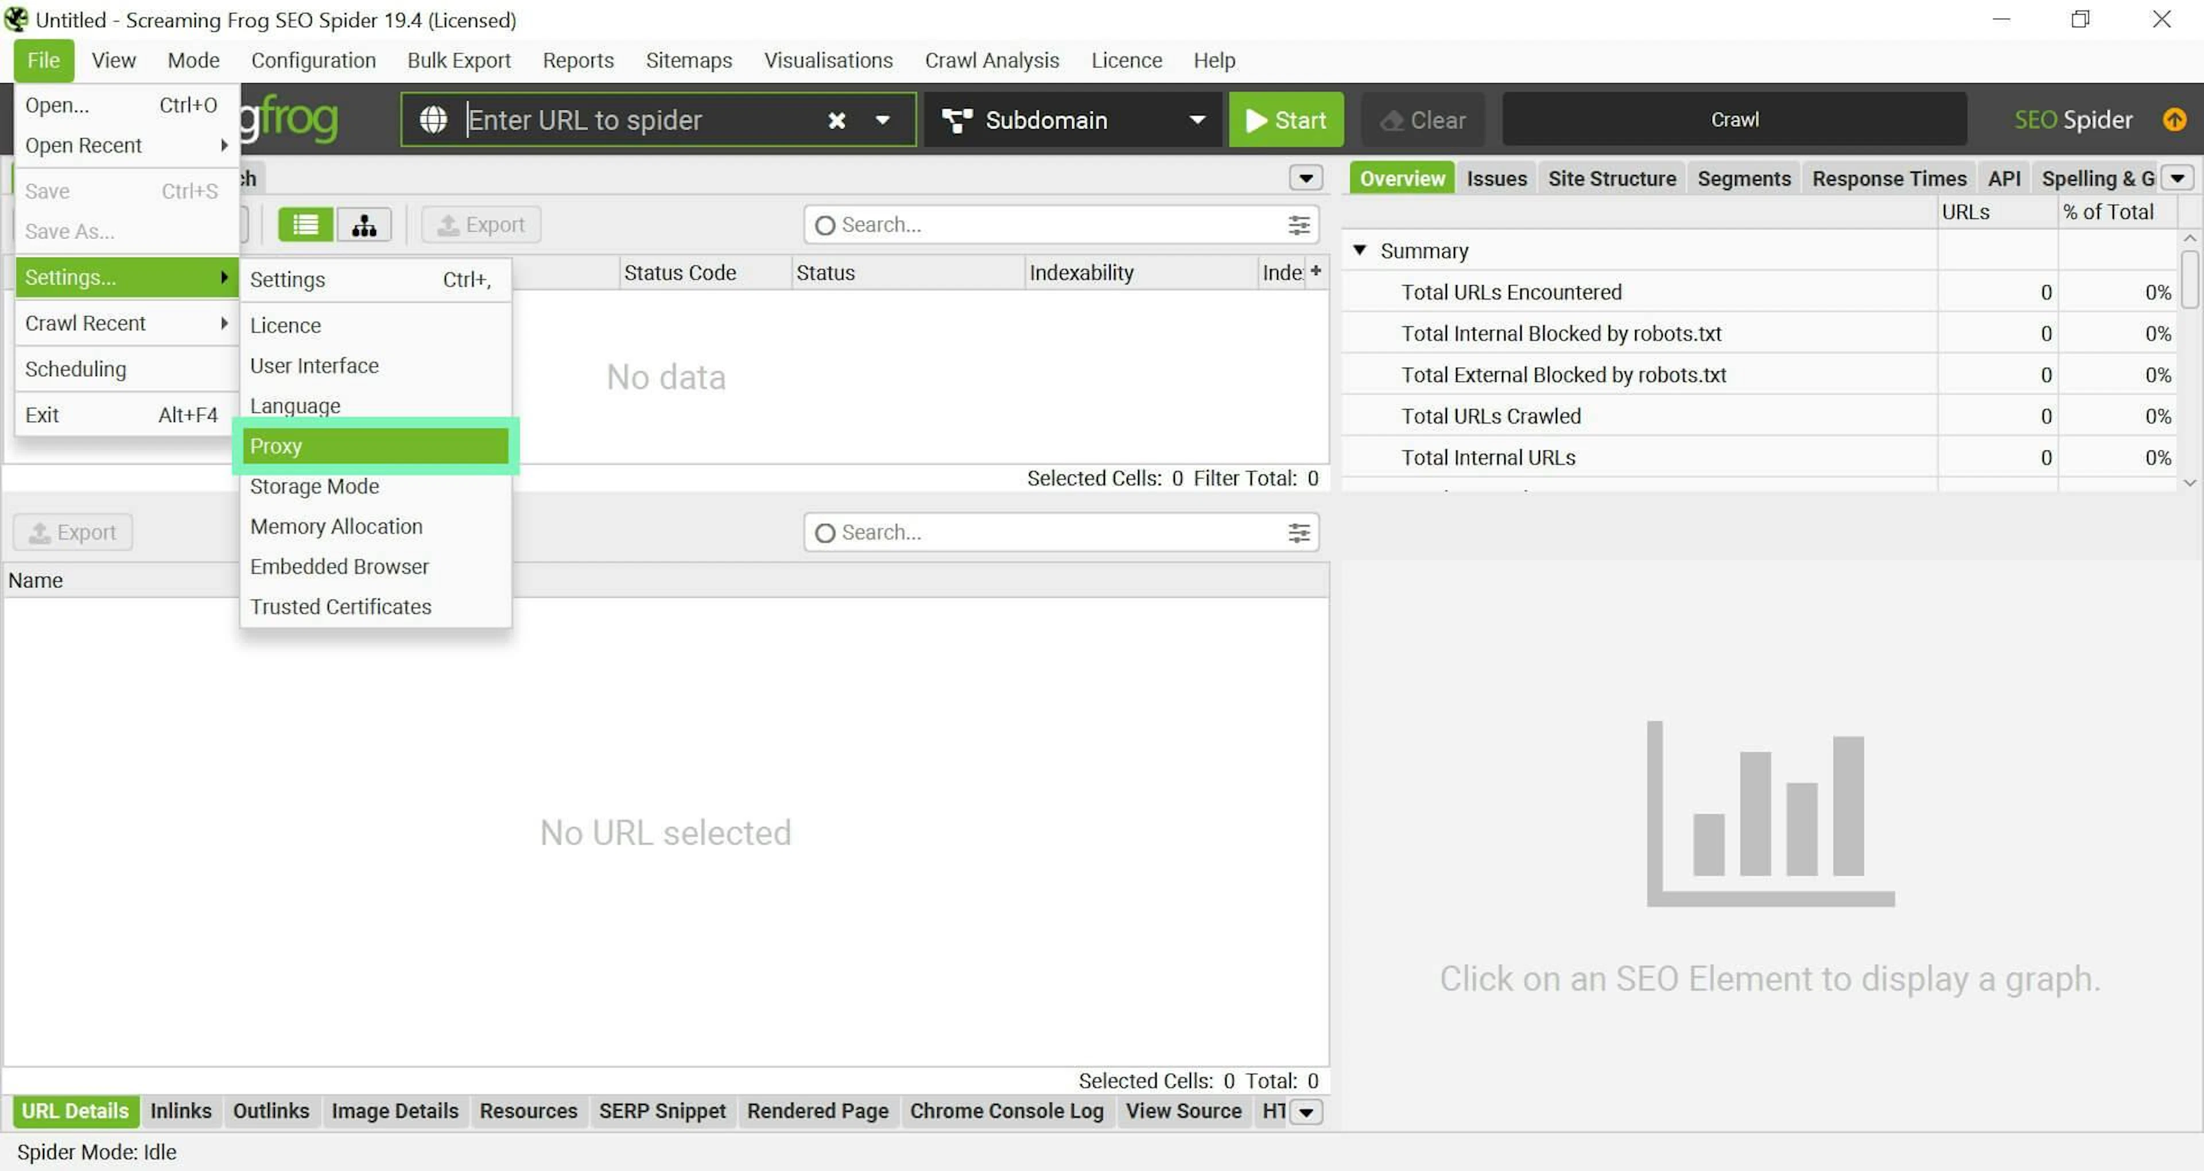Viewport: 2204px width, 1171px height.
Task: Add a column with the plus icon
Action: [x=1316, y=272]
